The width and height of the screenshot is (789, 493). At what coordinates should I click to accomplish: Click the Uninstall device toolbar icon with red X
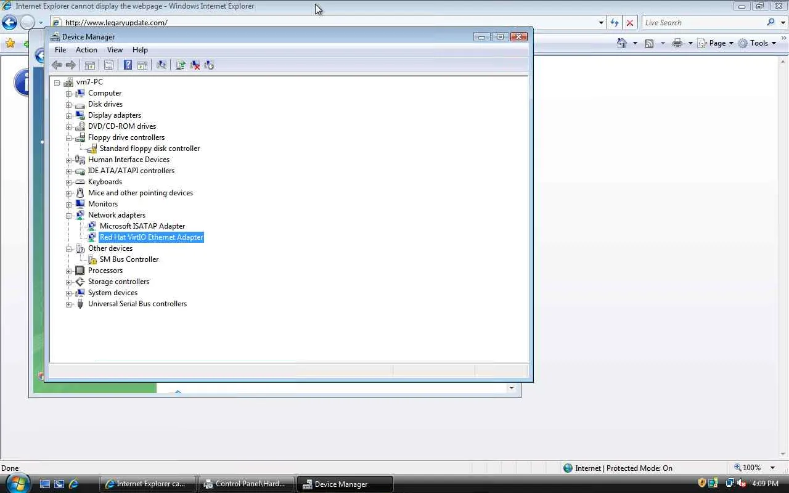click(x=195, y=65)
